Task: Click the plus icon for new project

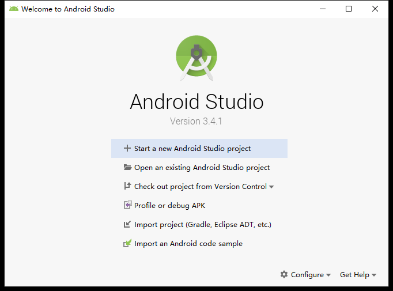Action: click(x=127, y=148)
